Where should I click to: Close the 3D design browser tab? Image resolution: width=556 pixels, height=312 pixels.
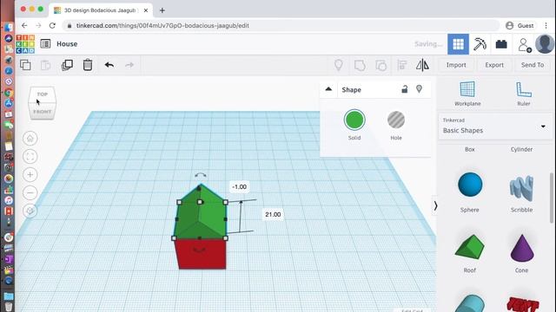click(x=146, y=10)
